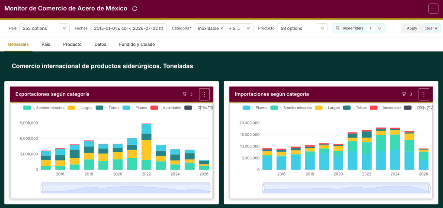
Task: Open Exportaciones chart three-dot menu
Action: point(204,94)
